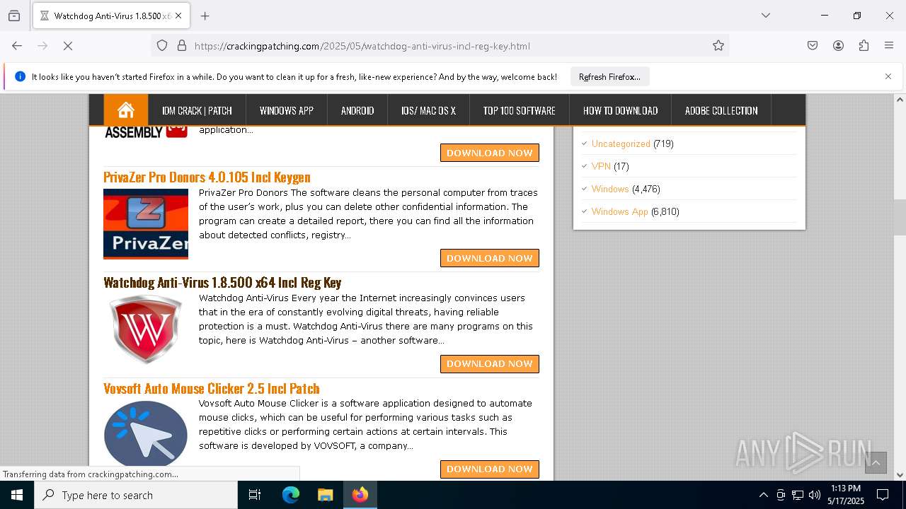Open the Windows notification center
This screenshot has height=509, width=906.
pyautogui.click(x=883, y=495)
